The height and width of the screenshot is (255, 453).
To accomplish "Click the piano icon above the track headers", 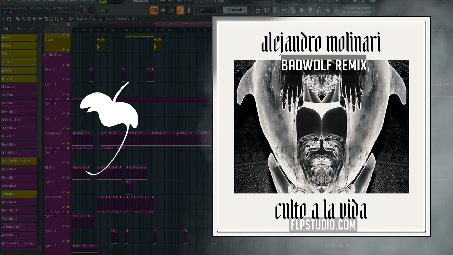I will 68,25.
